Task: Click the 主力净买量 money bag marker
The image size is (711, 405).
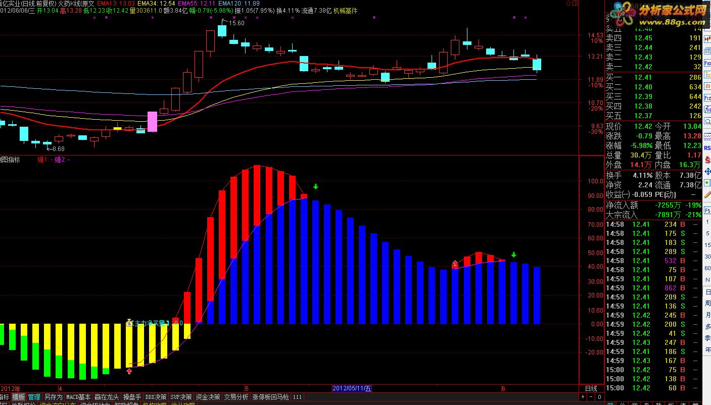Action: click(x=130, y=323)
